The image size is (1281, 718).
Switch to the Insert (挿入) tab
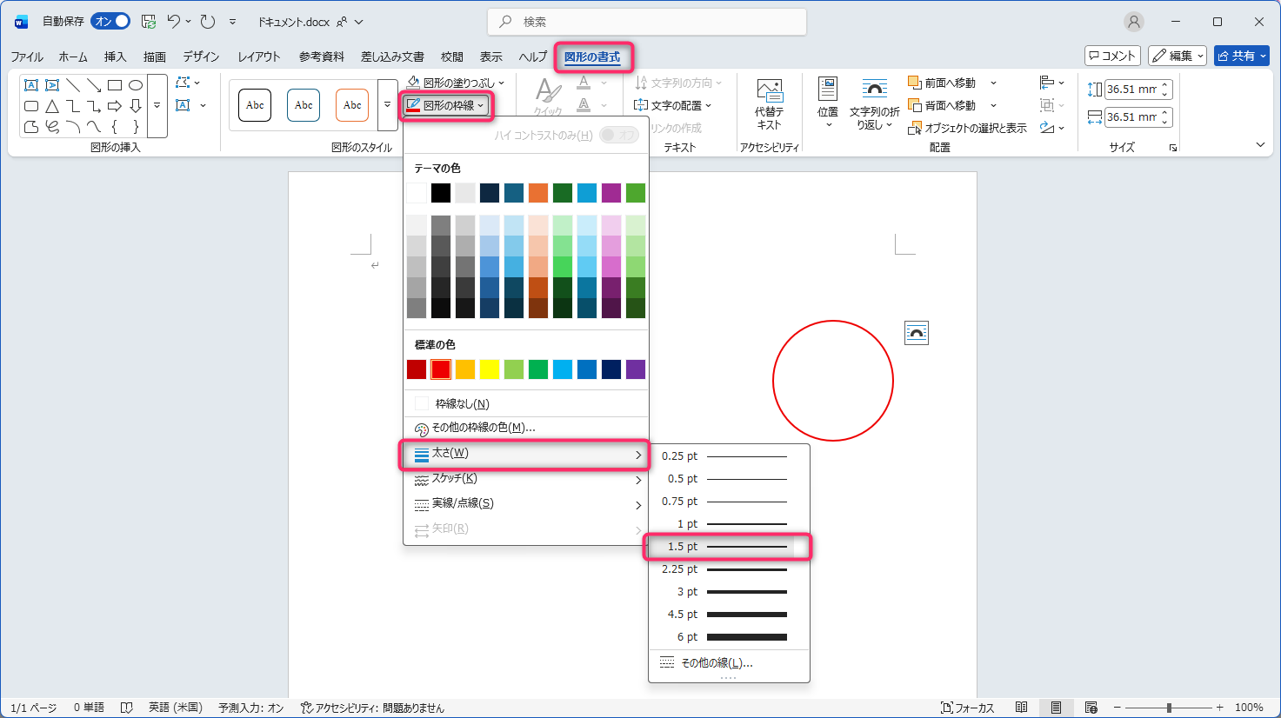pos(115,57)
